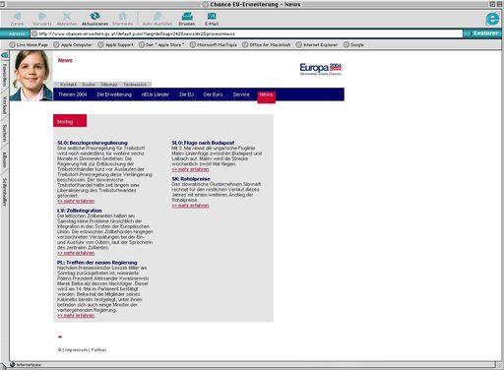Open the Favoriten side tab

pos(5,75)
